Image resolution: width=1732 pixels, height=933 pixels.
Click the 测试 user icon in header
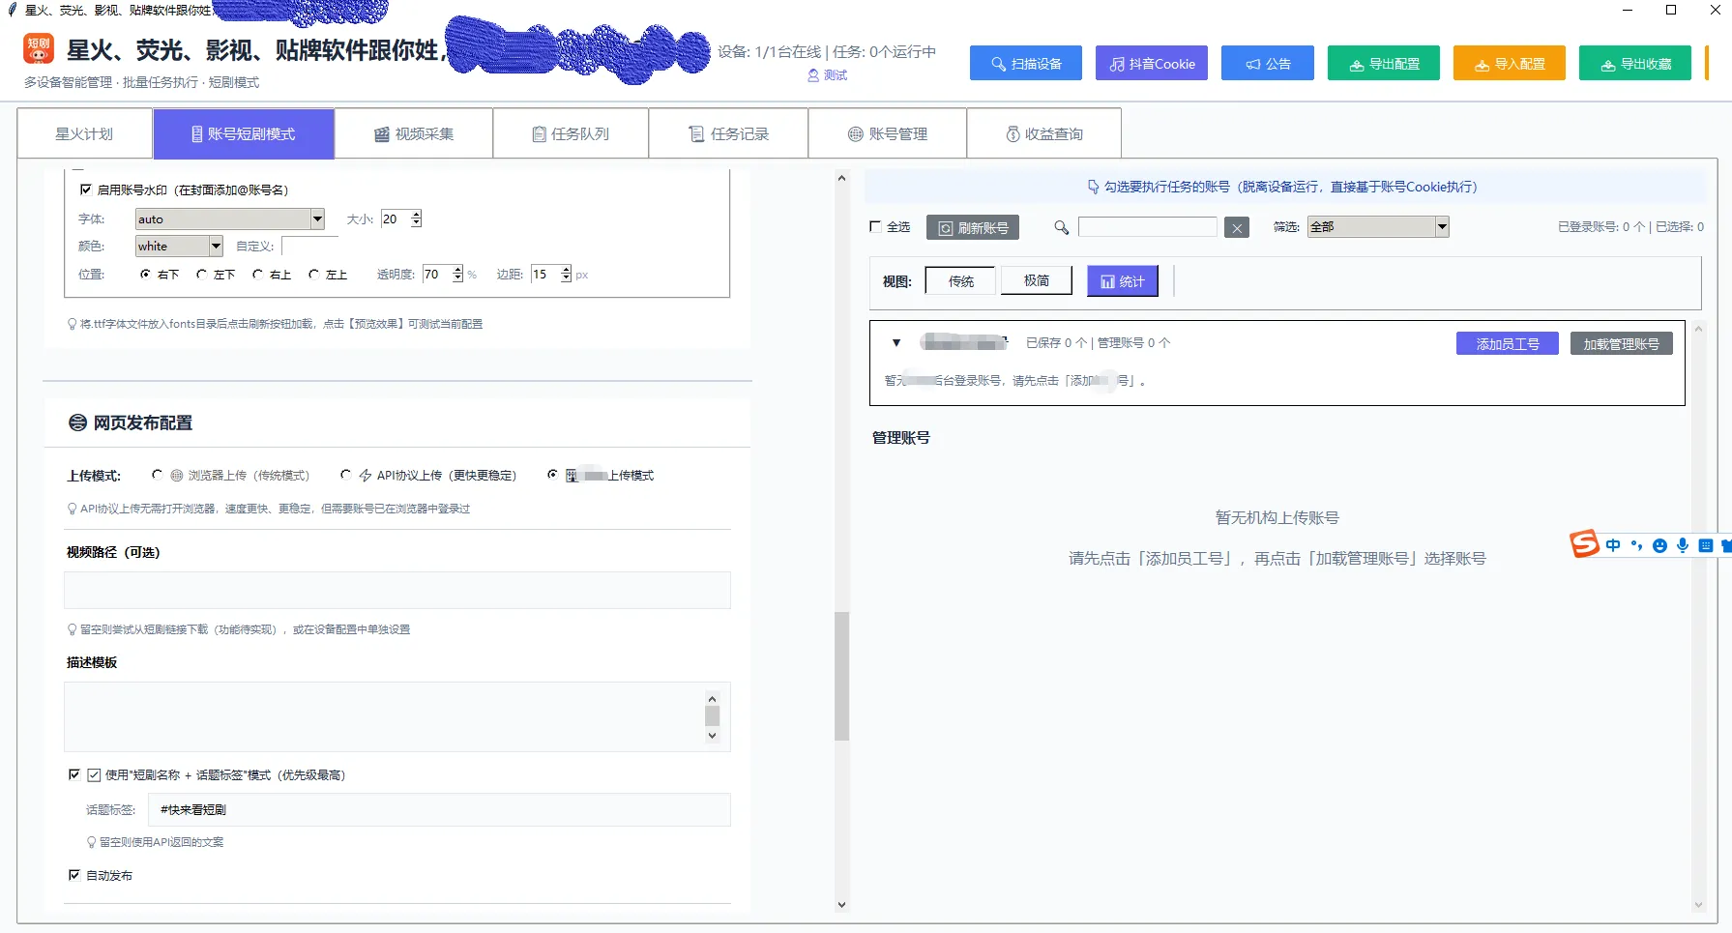(x=813, y=75)
